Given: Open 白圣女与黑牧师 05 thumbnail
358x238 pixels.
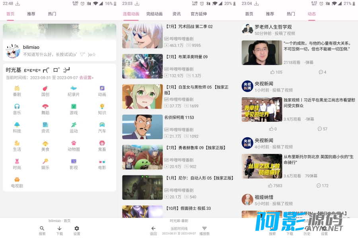Looking at the screenshot, I should (142, 96).
